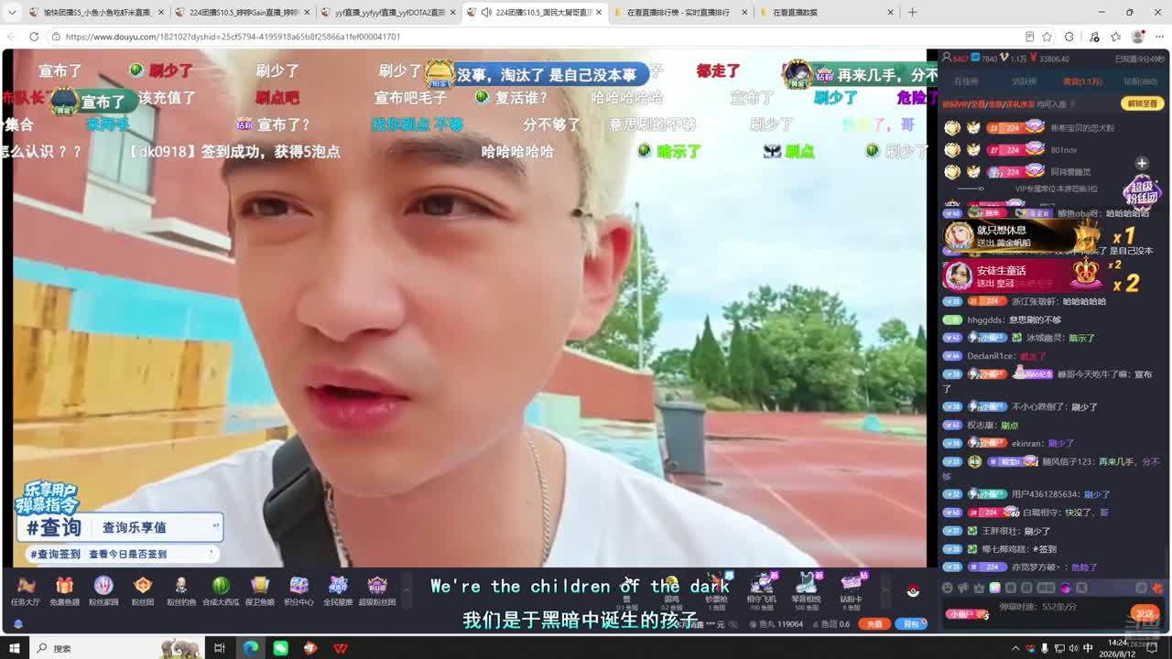Open Microsoft Edge from the taskbar
Viewport: 1172px width, 659px height.
[250, 648]
